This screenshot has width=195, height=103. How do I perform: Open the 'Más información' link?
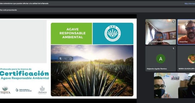190,4
